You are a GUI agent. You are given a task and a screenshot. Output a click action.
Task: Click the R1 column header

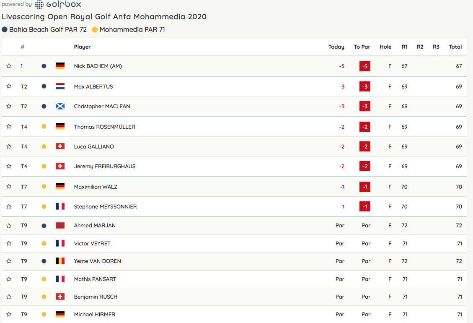pyautogui.click(x=405, y=47)
